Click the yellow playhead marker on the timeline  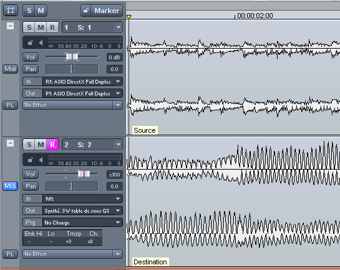129,17
